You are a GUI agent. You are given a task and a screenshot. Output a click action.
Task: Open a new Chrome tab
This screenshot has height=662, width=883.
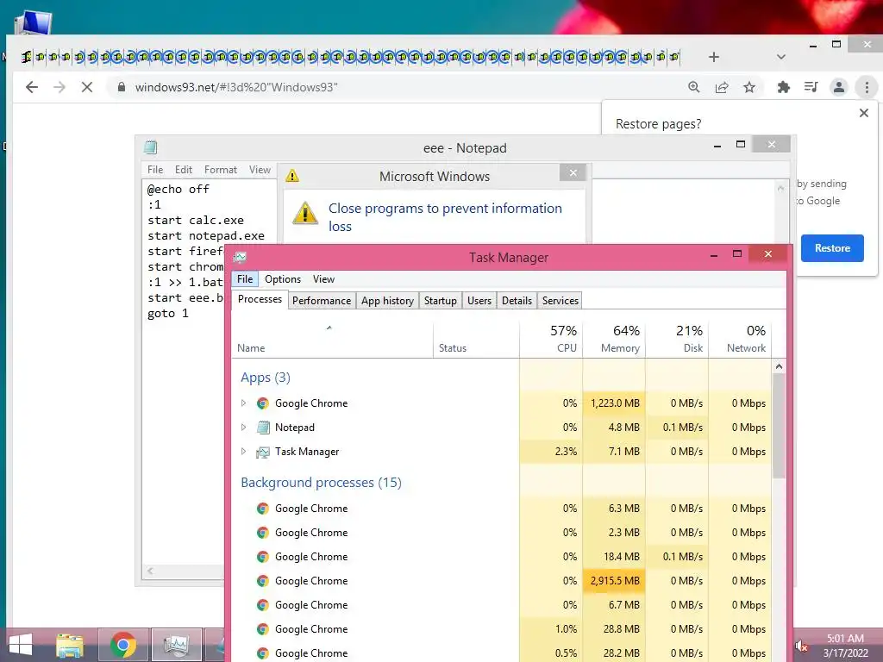point(714,57)
